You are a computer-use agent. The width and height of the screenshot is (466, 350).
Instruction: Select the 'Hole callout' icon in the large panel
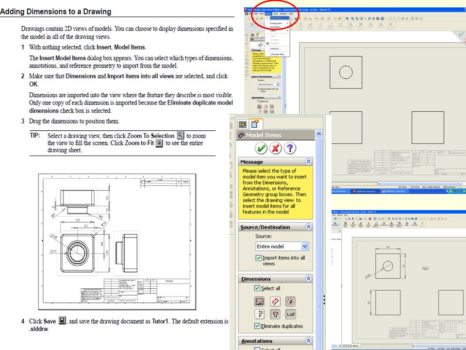click(x=290, y=315)
